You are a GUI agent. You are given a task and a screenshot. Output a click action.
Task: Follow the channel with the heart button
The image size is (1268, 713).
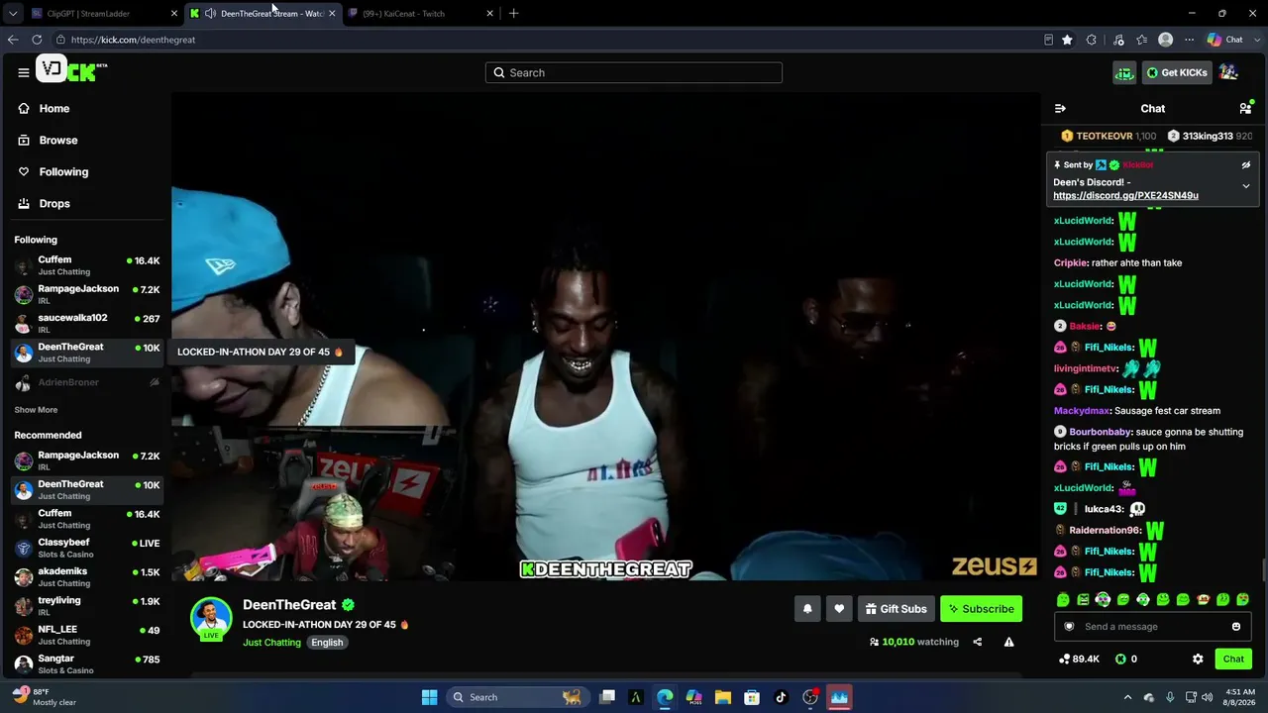pyautogui.click(x=839, y=609)
